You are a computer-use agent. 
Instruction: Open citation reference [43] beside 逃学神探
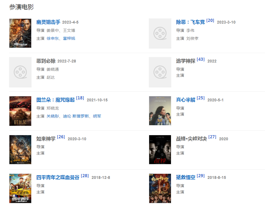coord(201,59)
